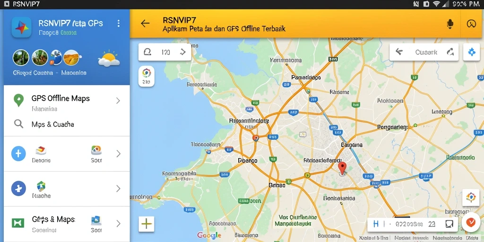Tap the sun and cloud weather icon
The height and width of the screenshot is (242, 484).
(x=109, y=58)
